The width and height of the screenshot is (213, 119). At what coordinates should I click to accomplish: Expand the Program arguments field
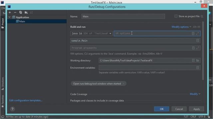click(198, 48)
